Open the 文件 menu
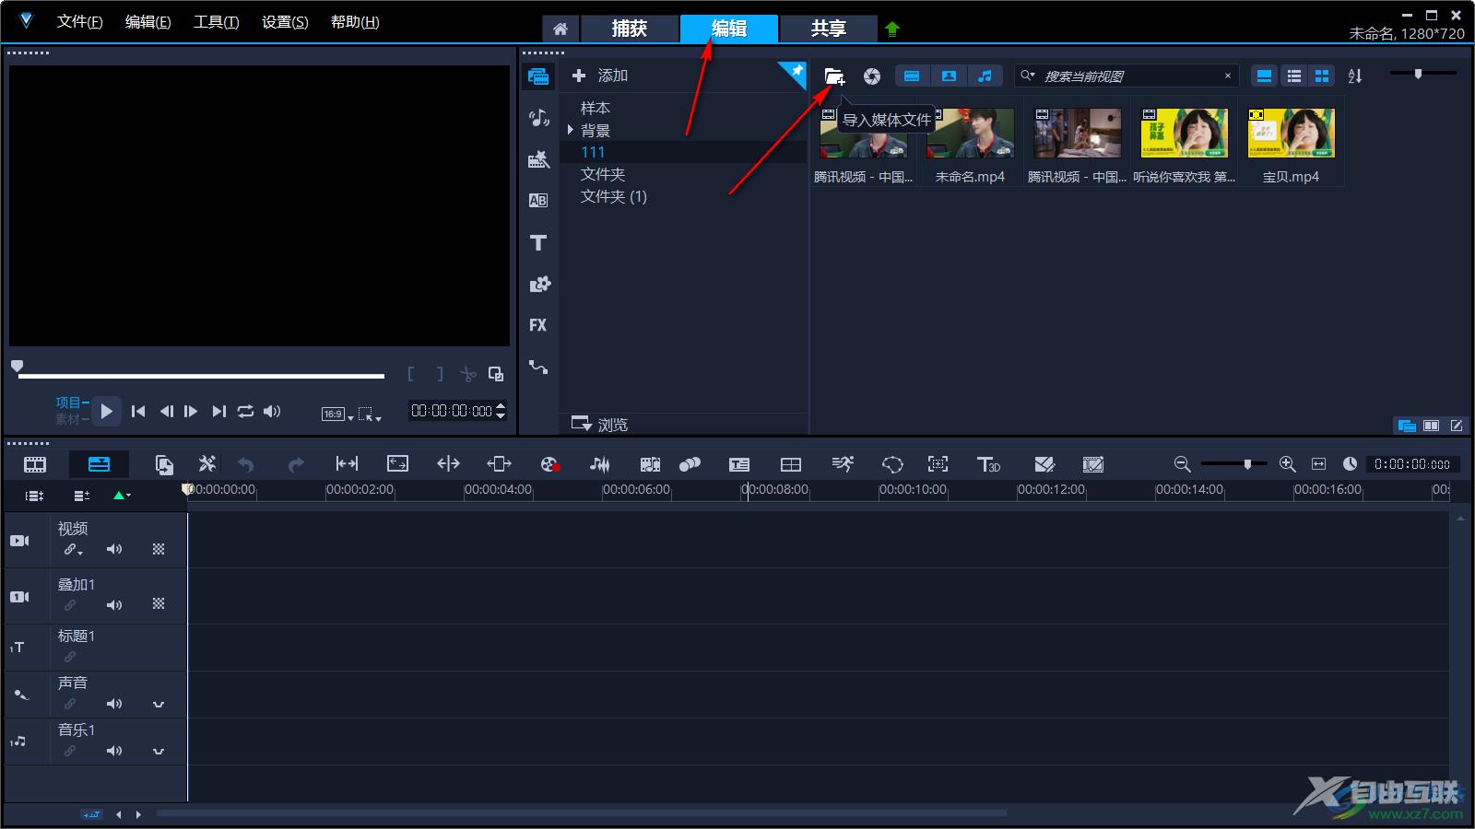The width and height of the screenshot is (1475, 829). pos(79,22)
